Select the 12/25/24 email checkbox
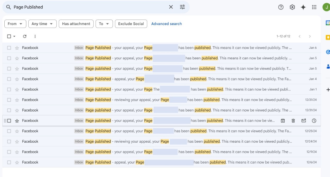 click(x=9, y=131)
